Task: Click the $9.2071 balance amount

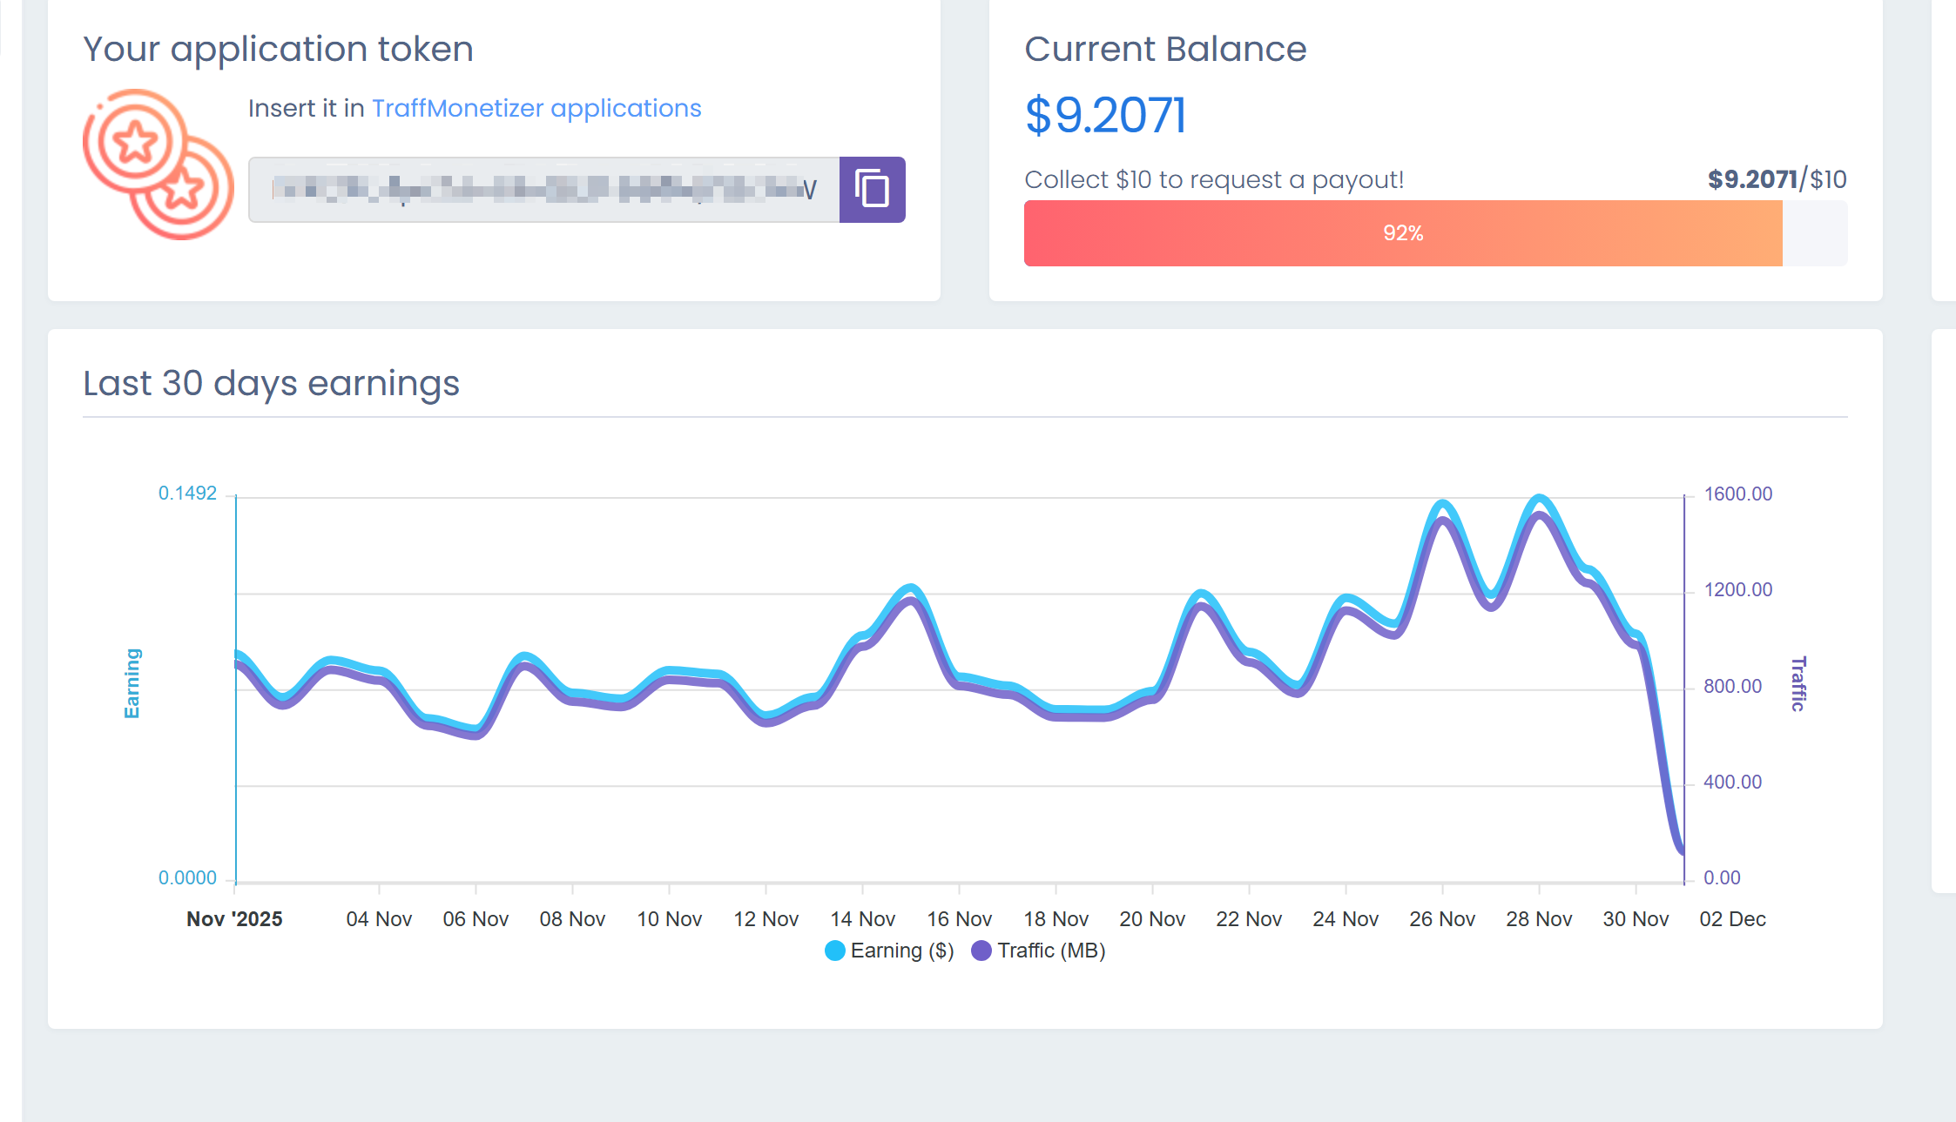Action: click(x=1105, y=115)
